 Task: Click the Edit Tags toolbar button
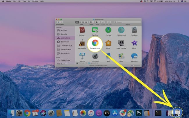(109, 22)
